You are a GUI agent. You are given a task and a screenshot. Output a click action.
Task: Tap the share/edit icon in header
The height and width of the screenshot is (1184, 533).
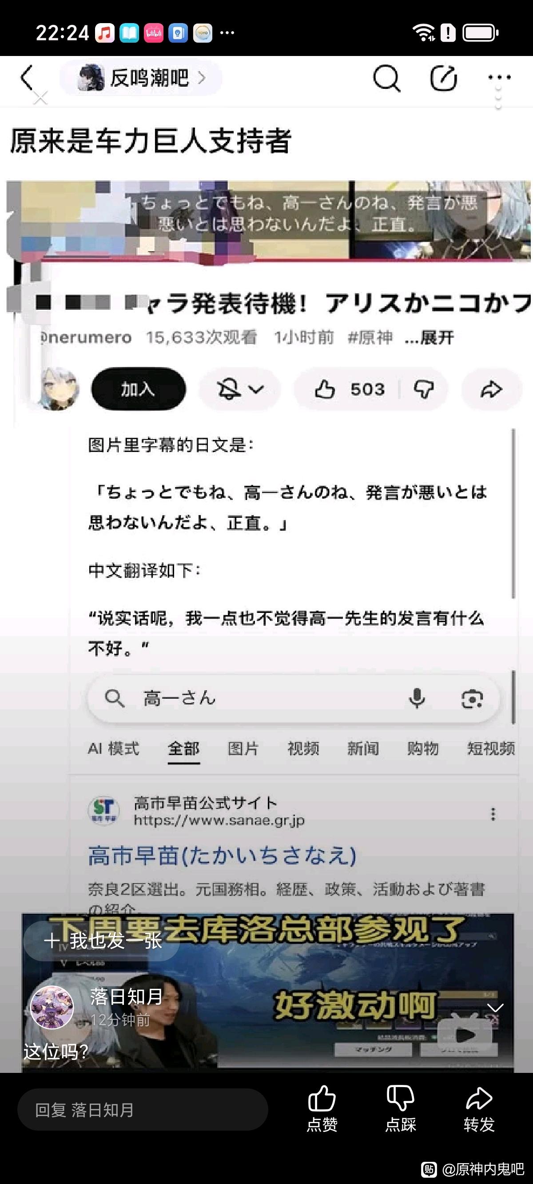tap(443, 78)
